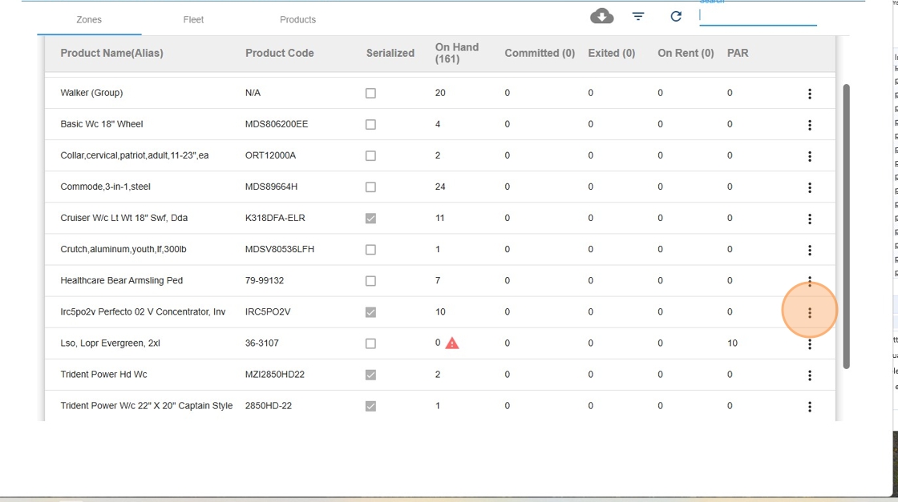Toggle Serialized checkbox for Trident Power Hd Wc
The width and height of the screenshot is (898, 502).
click(x=370, y=375)
